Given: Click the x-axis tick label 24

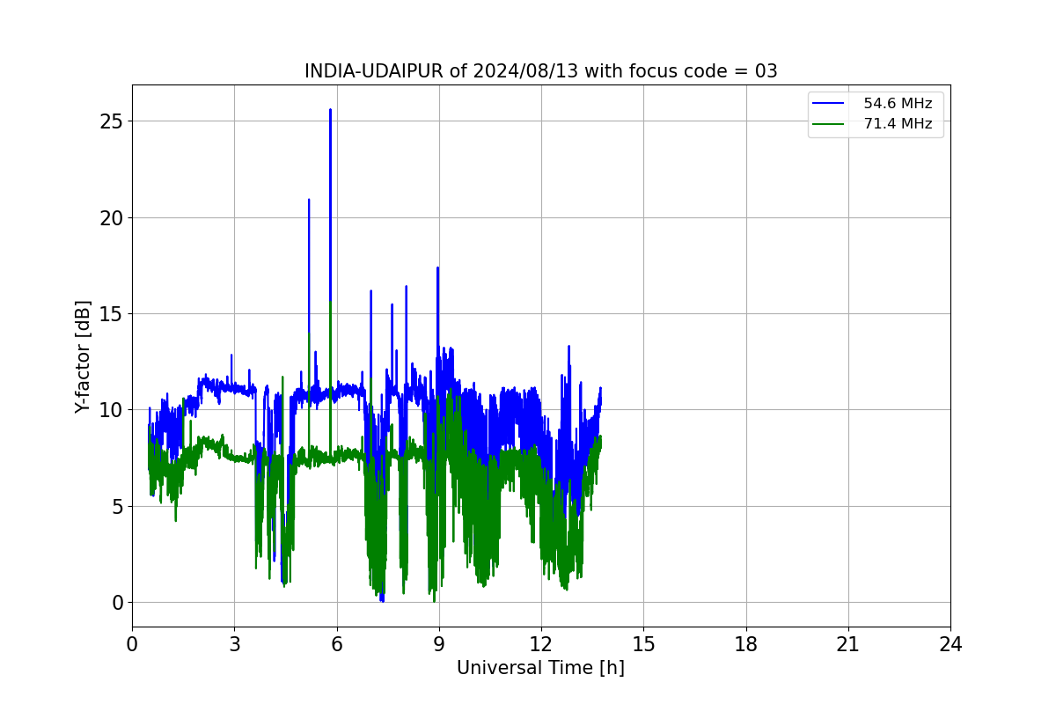Looking at the screenshot, I should 950,644.
